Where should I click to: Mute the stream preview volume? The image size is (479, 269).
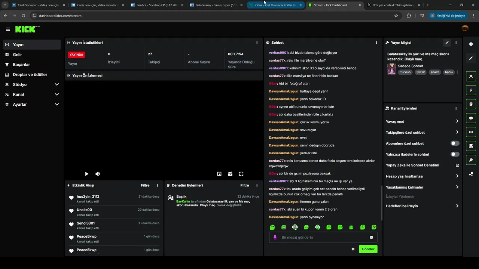click(98, 174)
